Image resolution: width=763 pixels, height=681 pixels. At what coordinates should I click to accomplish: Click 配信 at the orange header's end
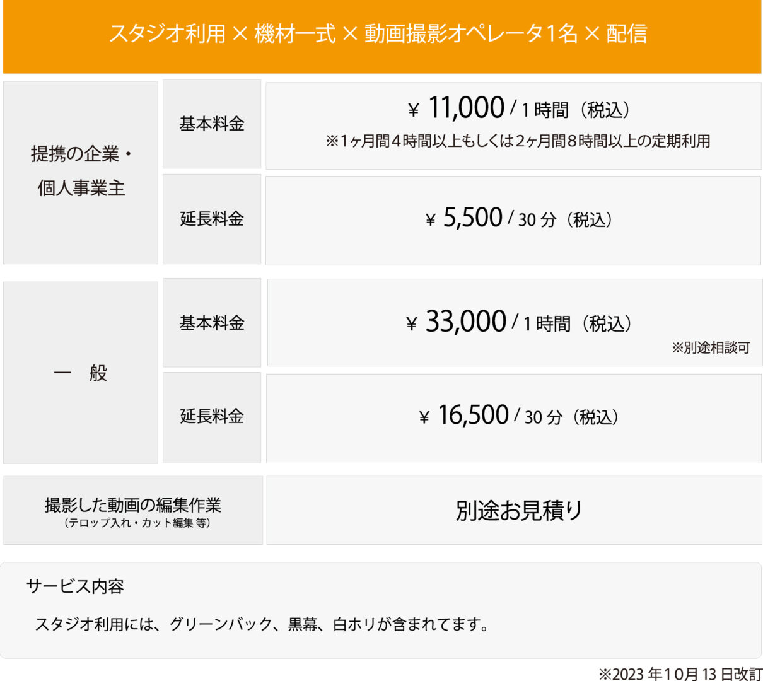click(x=626, y=33)
